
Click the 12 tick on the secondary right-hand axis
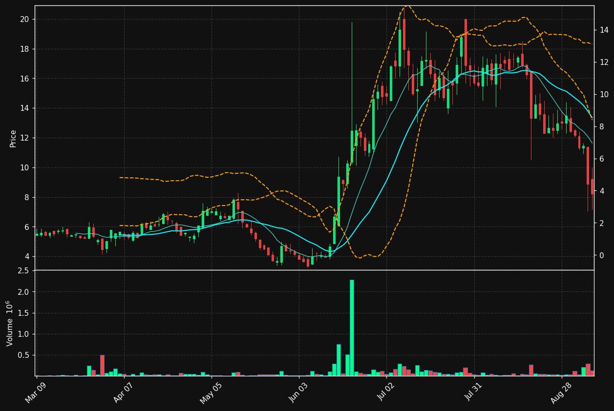coord(604,62)
